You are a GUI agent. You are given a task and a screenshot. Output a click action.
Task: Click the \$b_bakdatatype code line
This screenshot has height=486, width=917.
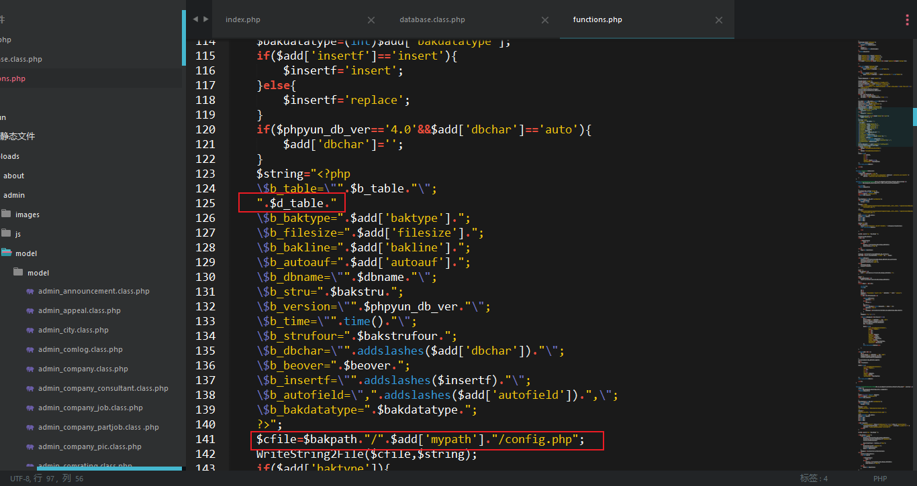[x=367, y=410]
